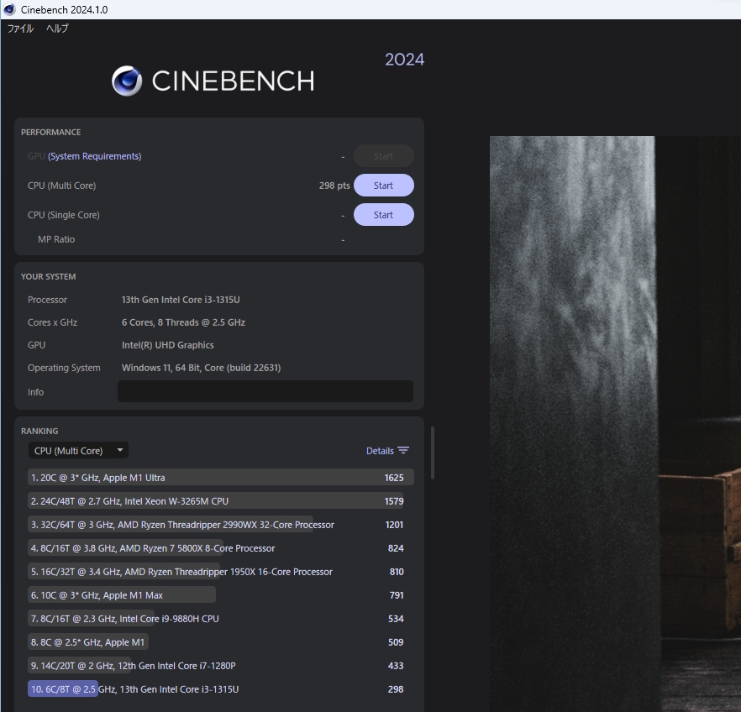Click the 2024 version label

point(405,60)
